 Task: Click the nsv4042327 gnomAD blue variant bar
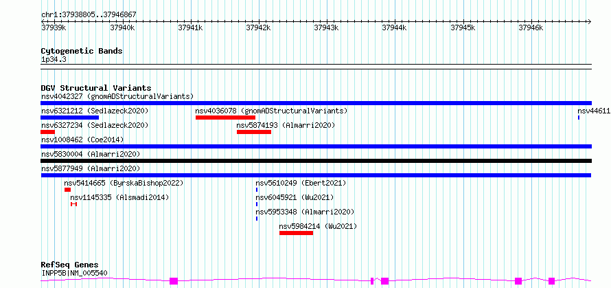316,103
